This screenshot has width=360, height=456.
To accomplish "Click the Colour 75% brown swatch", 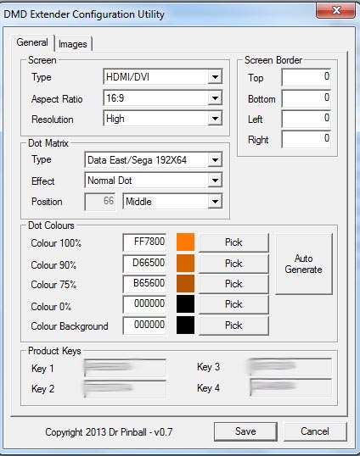I will (x=185, y=284).
